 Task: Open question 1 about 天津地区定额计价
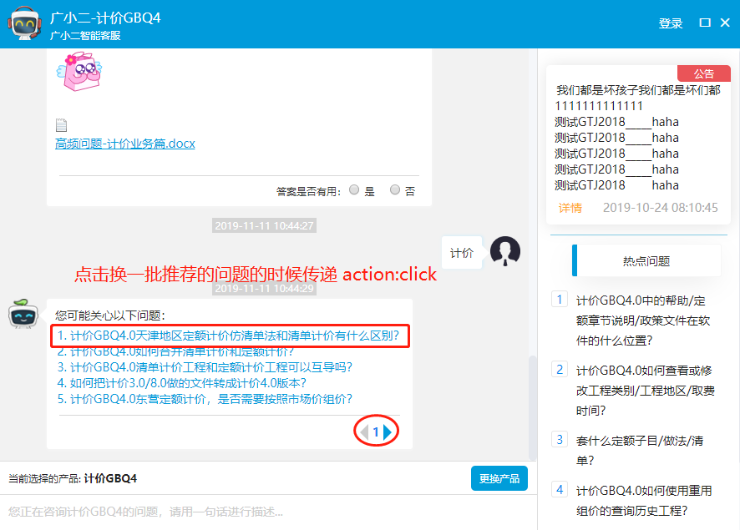point(228,336)
